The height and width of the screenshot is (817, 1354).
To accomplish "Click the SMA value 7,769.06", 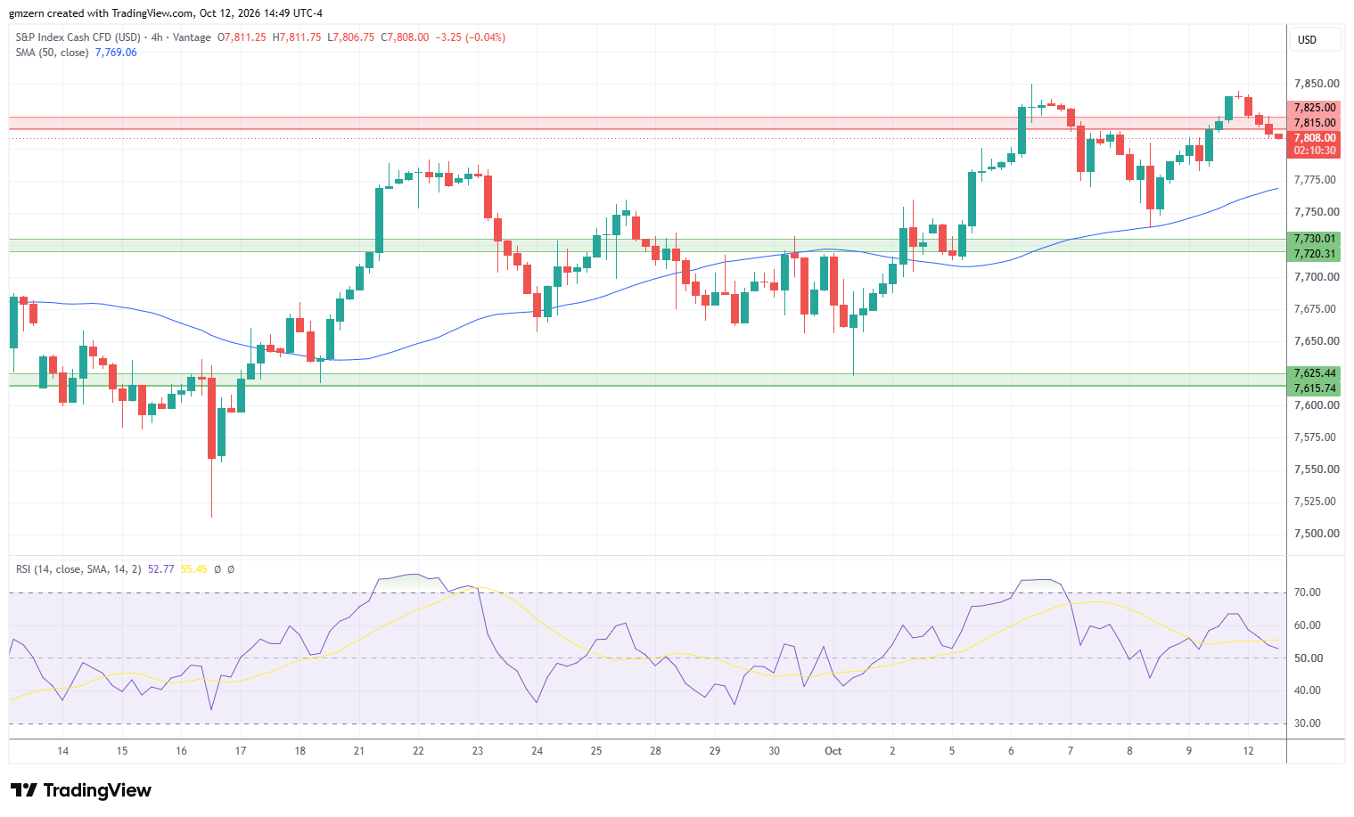I will pyautogui.click(x=116, y=53).
